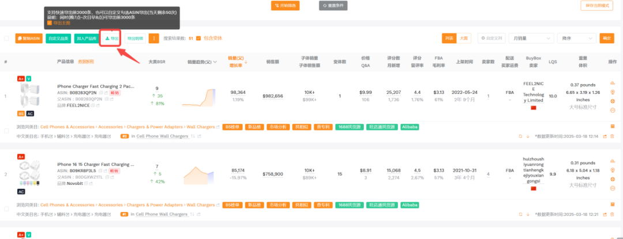623x239 pixels.
Task: Open the bar chart icon in the Novobit row
Action: click(612, 161)
